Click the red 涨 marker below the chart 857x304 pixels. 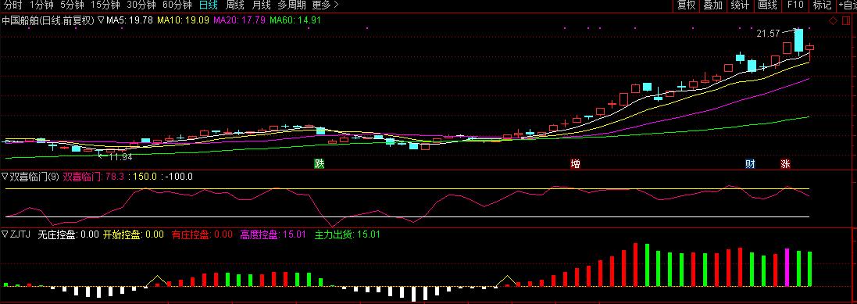point(785,163)
